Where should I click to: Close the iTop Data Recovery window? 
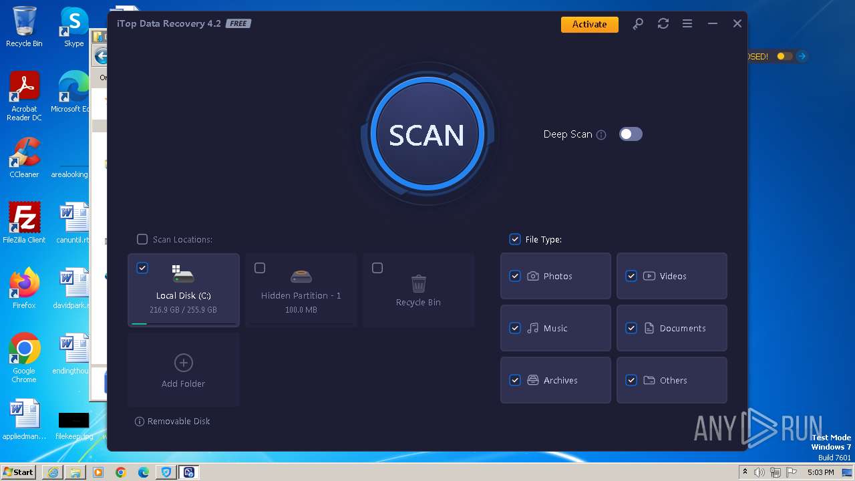pos(737,23)
